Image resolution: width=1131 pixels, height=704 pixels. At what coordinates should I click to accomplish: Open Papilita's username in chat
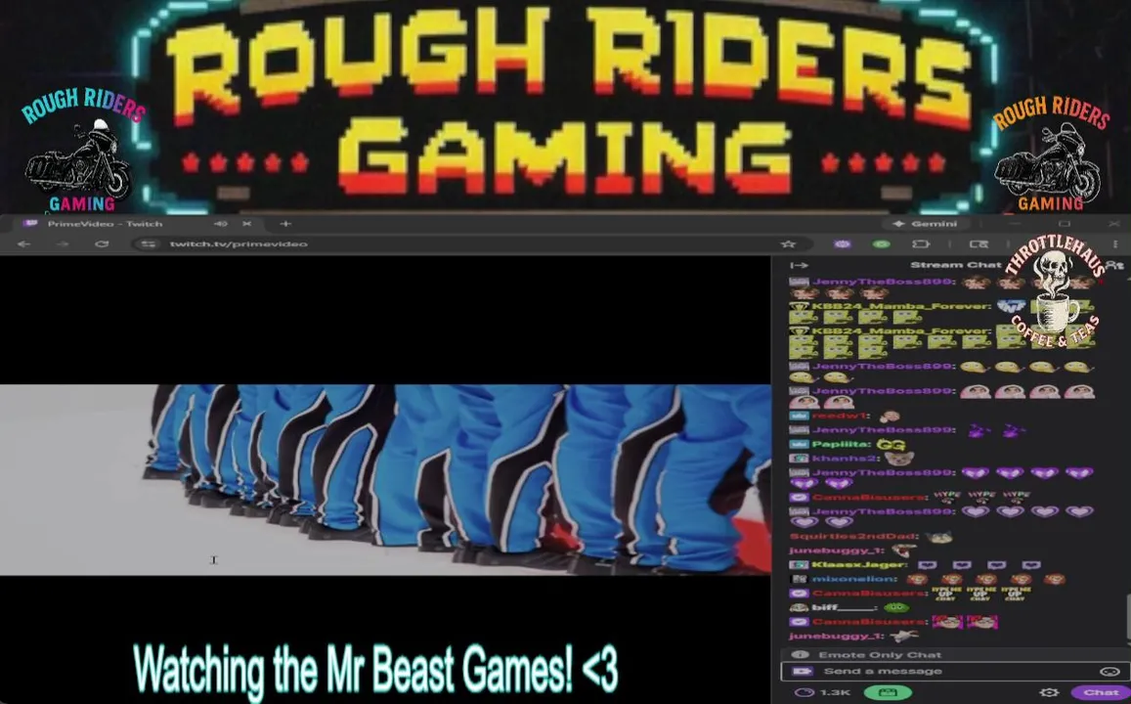pyautogui.click(x=841, y=444)
